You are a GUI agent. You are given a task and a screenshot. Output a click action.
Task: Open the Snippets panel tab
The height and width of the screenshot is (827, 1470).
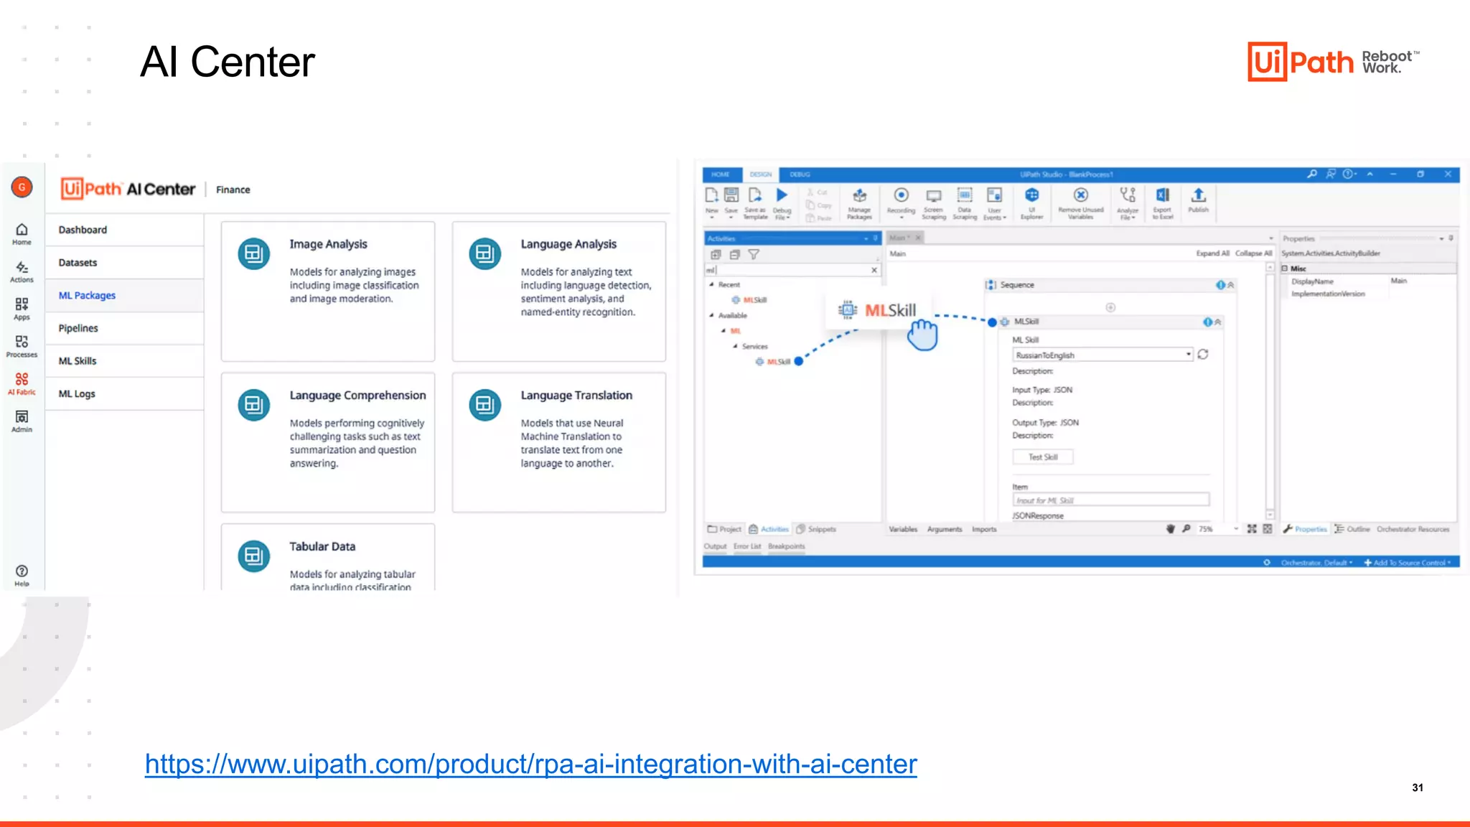tap(816, 529)
